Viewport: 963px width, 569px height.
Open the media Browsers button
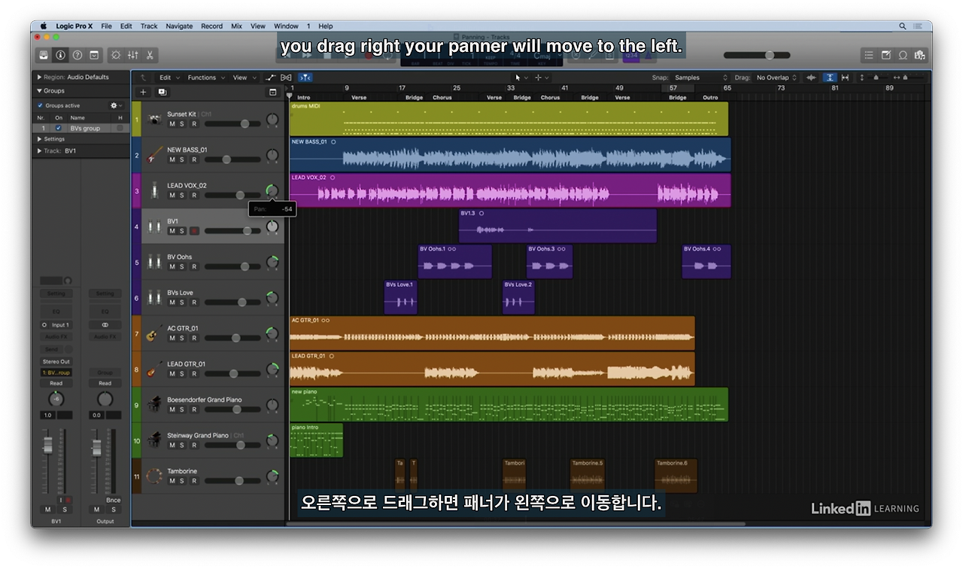[x=919, y=55]
